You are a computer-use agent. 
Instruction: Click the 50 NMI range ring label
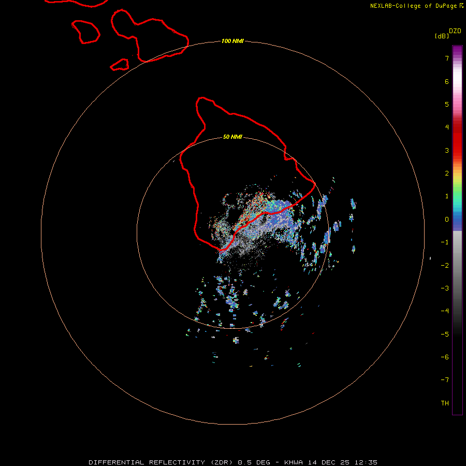pyautogui.click(x=232, y=137)
